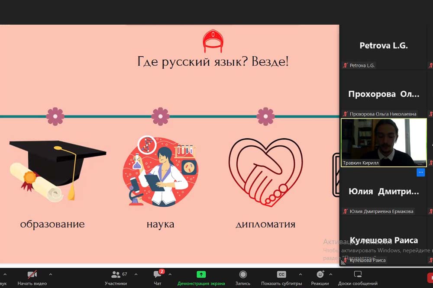
Task: Open the Reactions smiley icon
Action: [x=320, y=274]
